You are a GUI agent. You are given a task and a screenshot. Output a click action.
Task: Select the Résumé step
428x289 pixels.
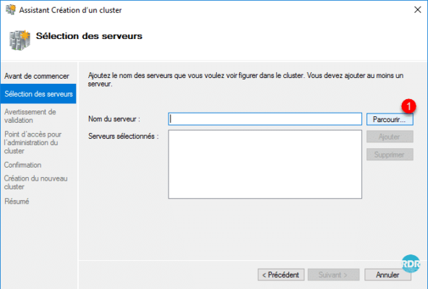(x=17, y=202)
